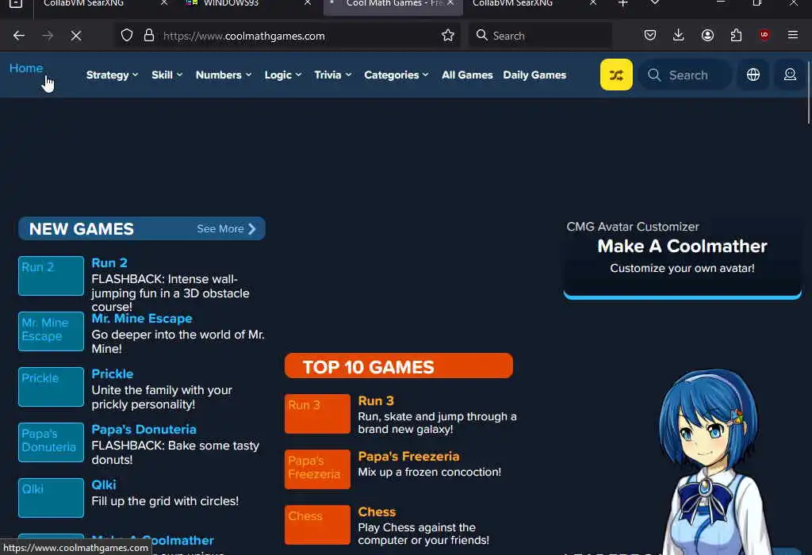812x555 pixels.
Task: Open the tracking protection shield icon
Action: tap(127, 35)
